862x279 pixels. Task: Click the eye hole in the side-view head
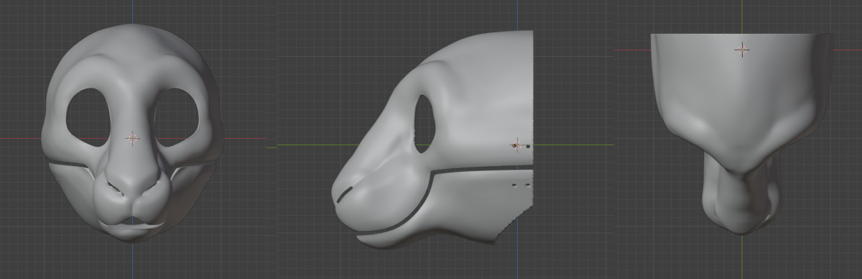[x=425, y=124]
